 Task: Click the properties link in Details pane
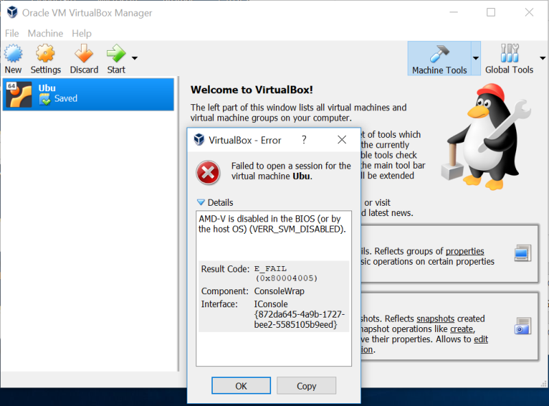tap(465, 251)
